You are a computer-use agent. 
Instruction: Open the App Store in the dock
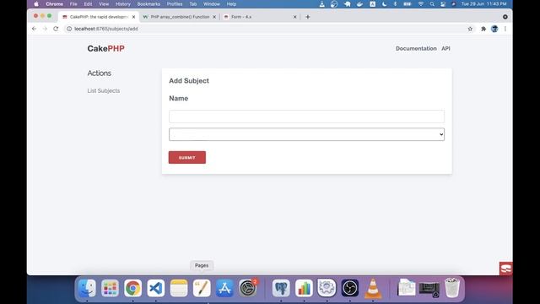point(224,288)
